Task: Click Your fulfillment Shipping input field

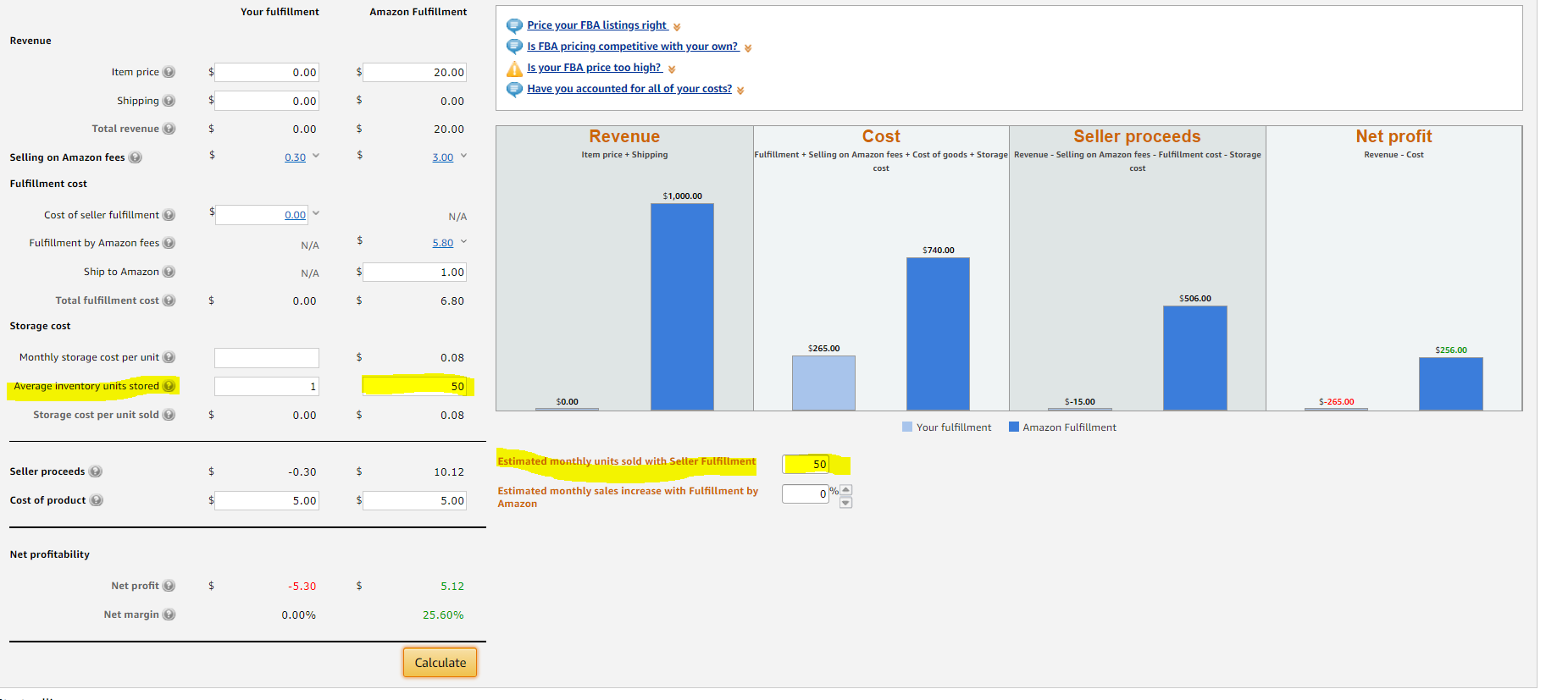Action: pos(267,101)
